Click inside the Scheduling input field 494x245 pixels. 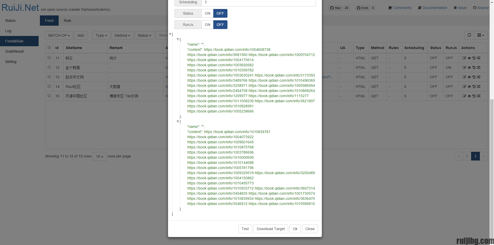point(259,2)
